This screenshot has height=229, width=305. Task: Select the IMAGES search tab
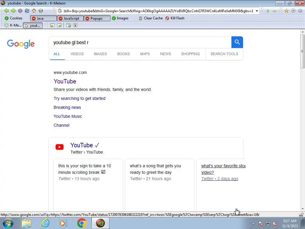(100, 54)
